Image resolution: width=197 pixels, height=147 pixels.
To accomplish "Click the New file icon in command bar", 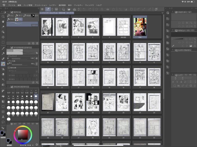I will (x=63, y=9).
